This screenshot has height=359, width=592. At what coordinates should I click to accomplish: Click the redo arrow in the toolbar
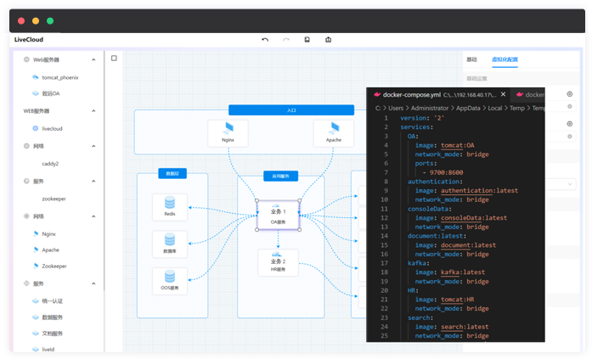[286, 40]
